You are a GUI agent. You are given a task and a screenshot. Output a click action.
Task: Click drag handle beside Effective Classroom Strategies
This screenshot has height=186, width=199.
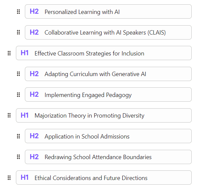click(9, 53)
